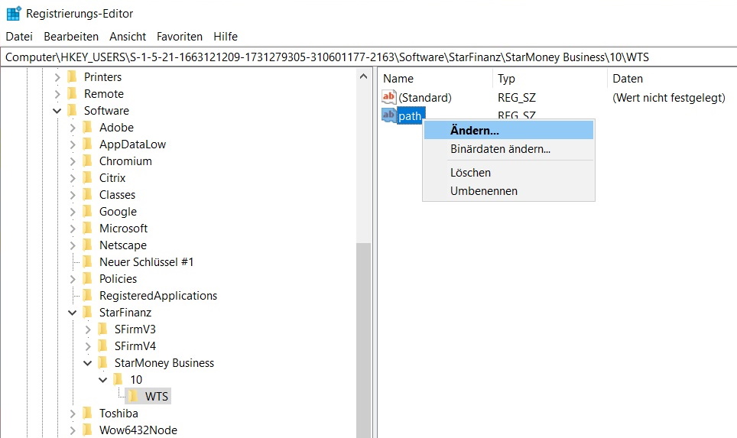
Task: Click the path string value icon
Action: tap(388, 115)
